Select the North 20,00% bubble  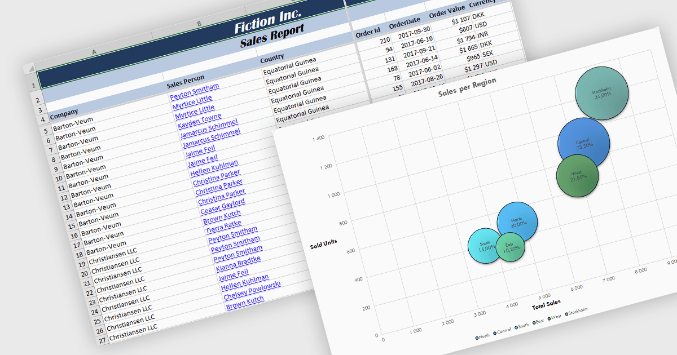(517, 222)
